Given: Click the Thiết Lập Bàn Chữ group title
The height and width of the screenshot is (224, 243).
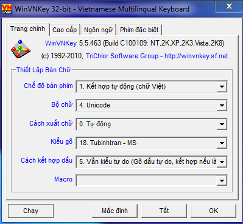Looking at the screenshot, I should coord(43,70).
